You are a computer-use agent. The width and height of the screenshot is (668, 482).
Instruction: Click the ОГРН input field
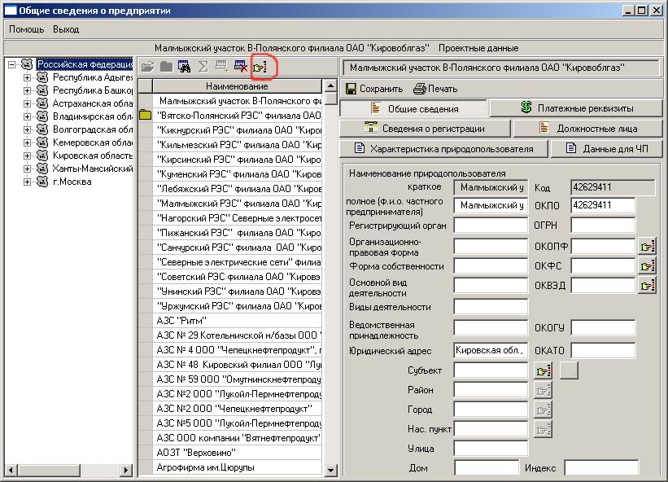(x=602, y=225)
